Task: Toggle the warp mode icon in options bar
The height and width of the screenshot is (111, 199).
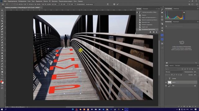Action: coord(108,4)
